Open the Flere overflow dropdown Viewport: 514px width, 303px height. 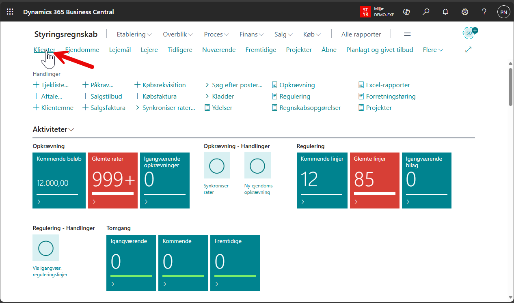pyautogui.click(x=433, y=50)
